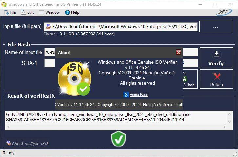Open the File menu
This screenshot has width=238, height=157.
10,12
